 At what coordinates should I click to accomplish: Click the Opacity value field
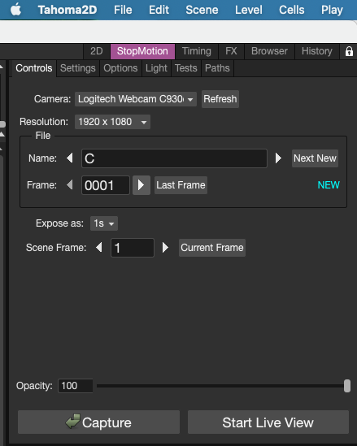(76, 386)
